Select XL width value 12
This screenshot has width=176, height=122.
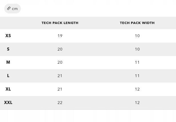click(137, 89)
